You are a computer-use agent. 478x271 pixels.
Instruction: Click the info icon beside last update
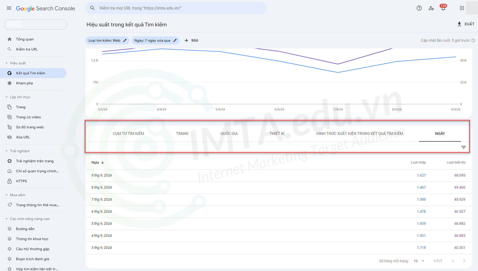pyautogui.click(x=473, y=40)
